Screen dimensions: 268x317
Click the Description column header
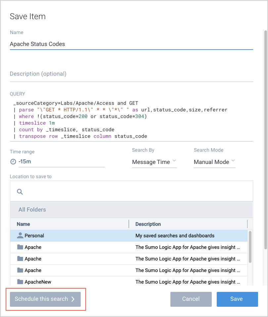(148, 224)
